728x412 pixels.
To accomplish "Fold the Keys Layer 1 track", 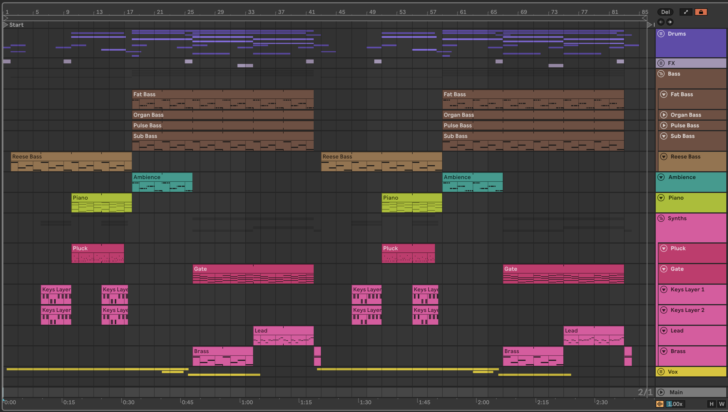I will [664, 289].
